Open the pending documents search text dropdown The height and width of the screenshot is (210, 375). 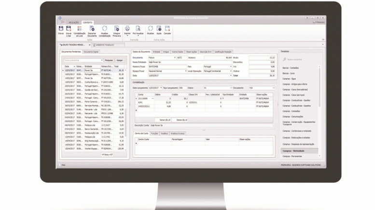(x=102, y=60)
